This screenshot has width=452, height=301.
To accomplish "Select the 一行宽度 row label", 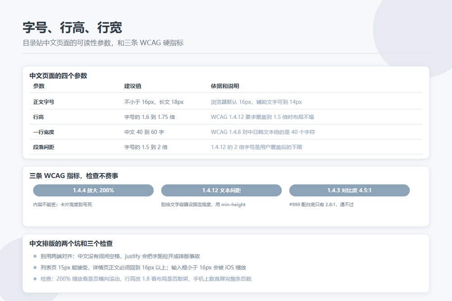I will tap(43, 132).
